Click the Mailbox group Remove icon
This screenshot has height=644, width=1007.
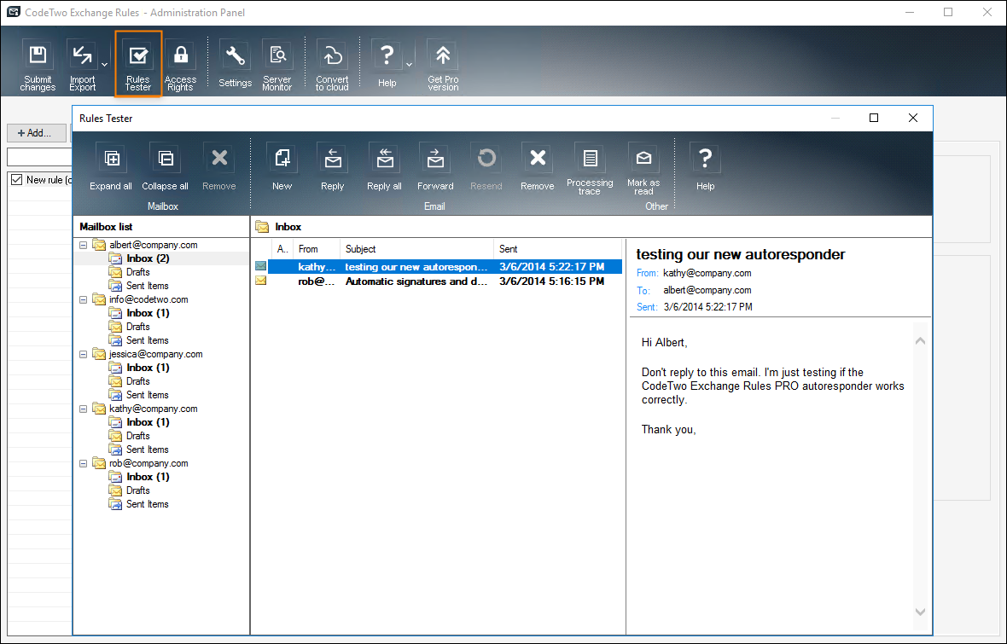[219, 167]
